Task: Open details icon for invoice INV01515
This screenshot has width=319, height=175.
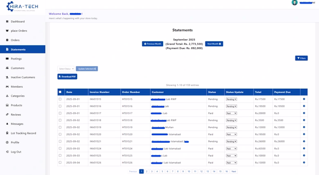Action: tap(304, 99)
